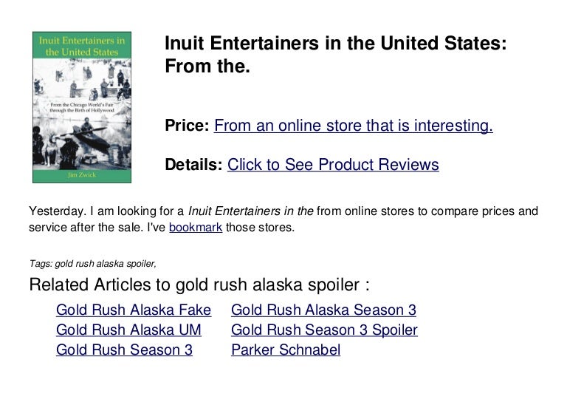Click the bold "Price:" label

point(188,126)
